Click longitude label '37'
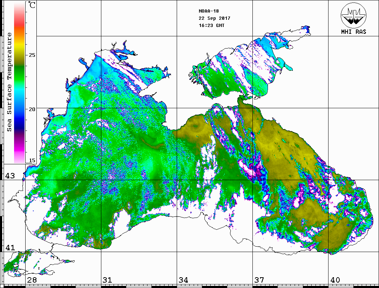379x288 pixels. coord(259,280)
